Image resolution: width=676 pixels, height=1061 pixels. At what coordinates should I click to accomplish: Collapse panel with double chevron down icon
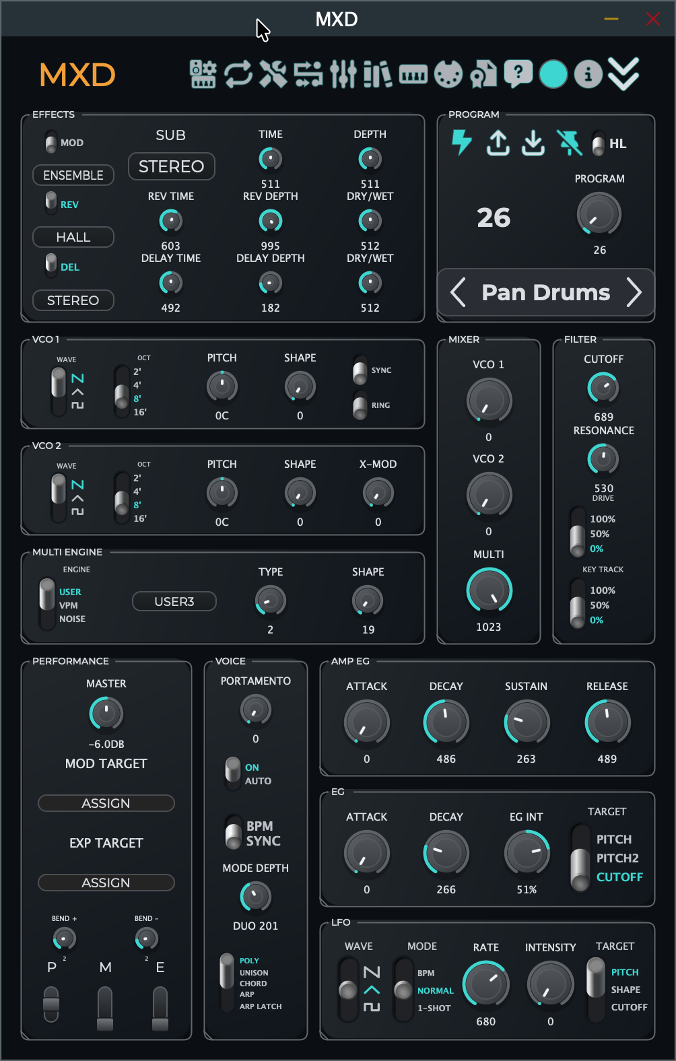623,74
